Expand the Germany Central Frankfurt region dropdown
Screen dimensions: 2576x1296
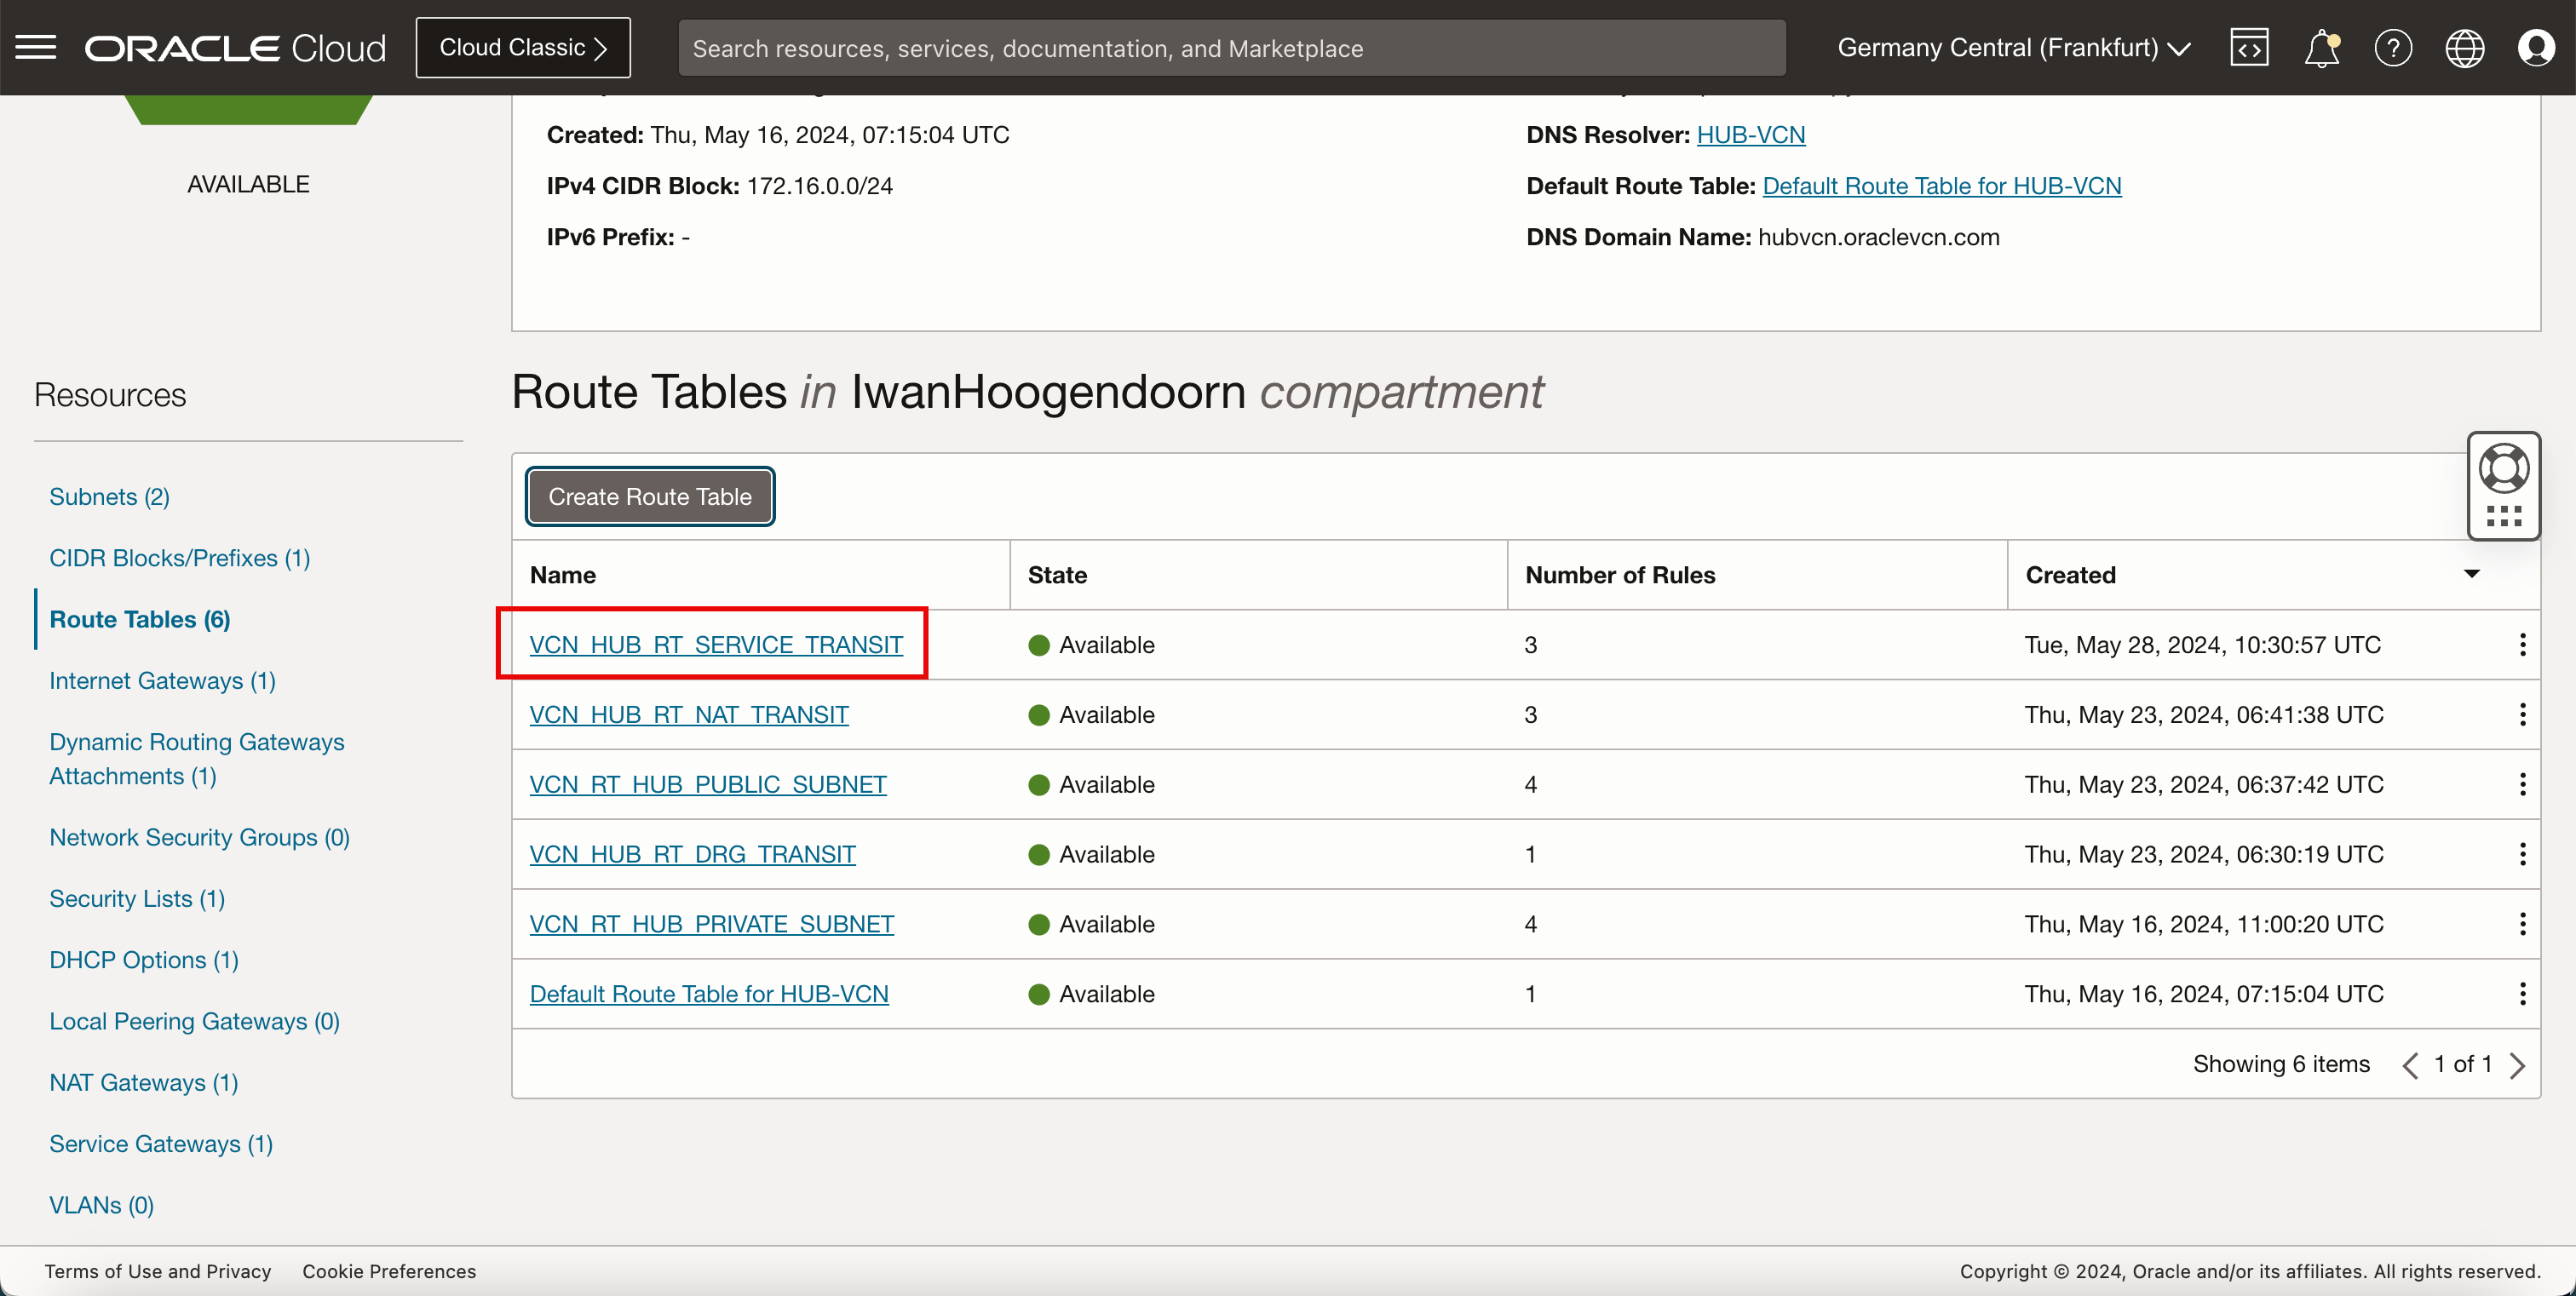2012,48
